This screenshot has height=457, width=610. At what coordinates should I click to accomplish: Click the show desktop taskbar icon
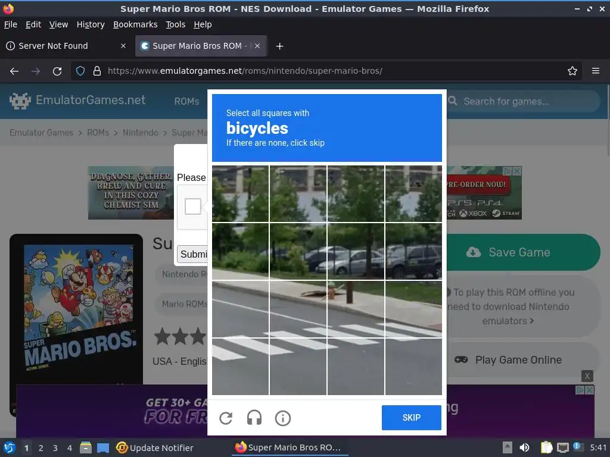pyautogui.click(x=102, y=447)
